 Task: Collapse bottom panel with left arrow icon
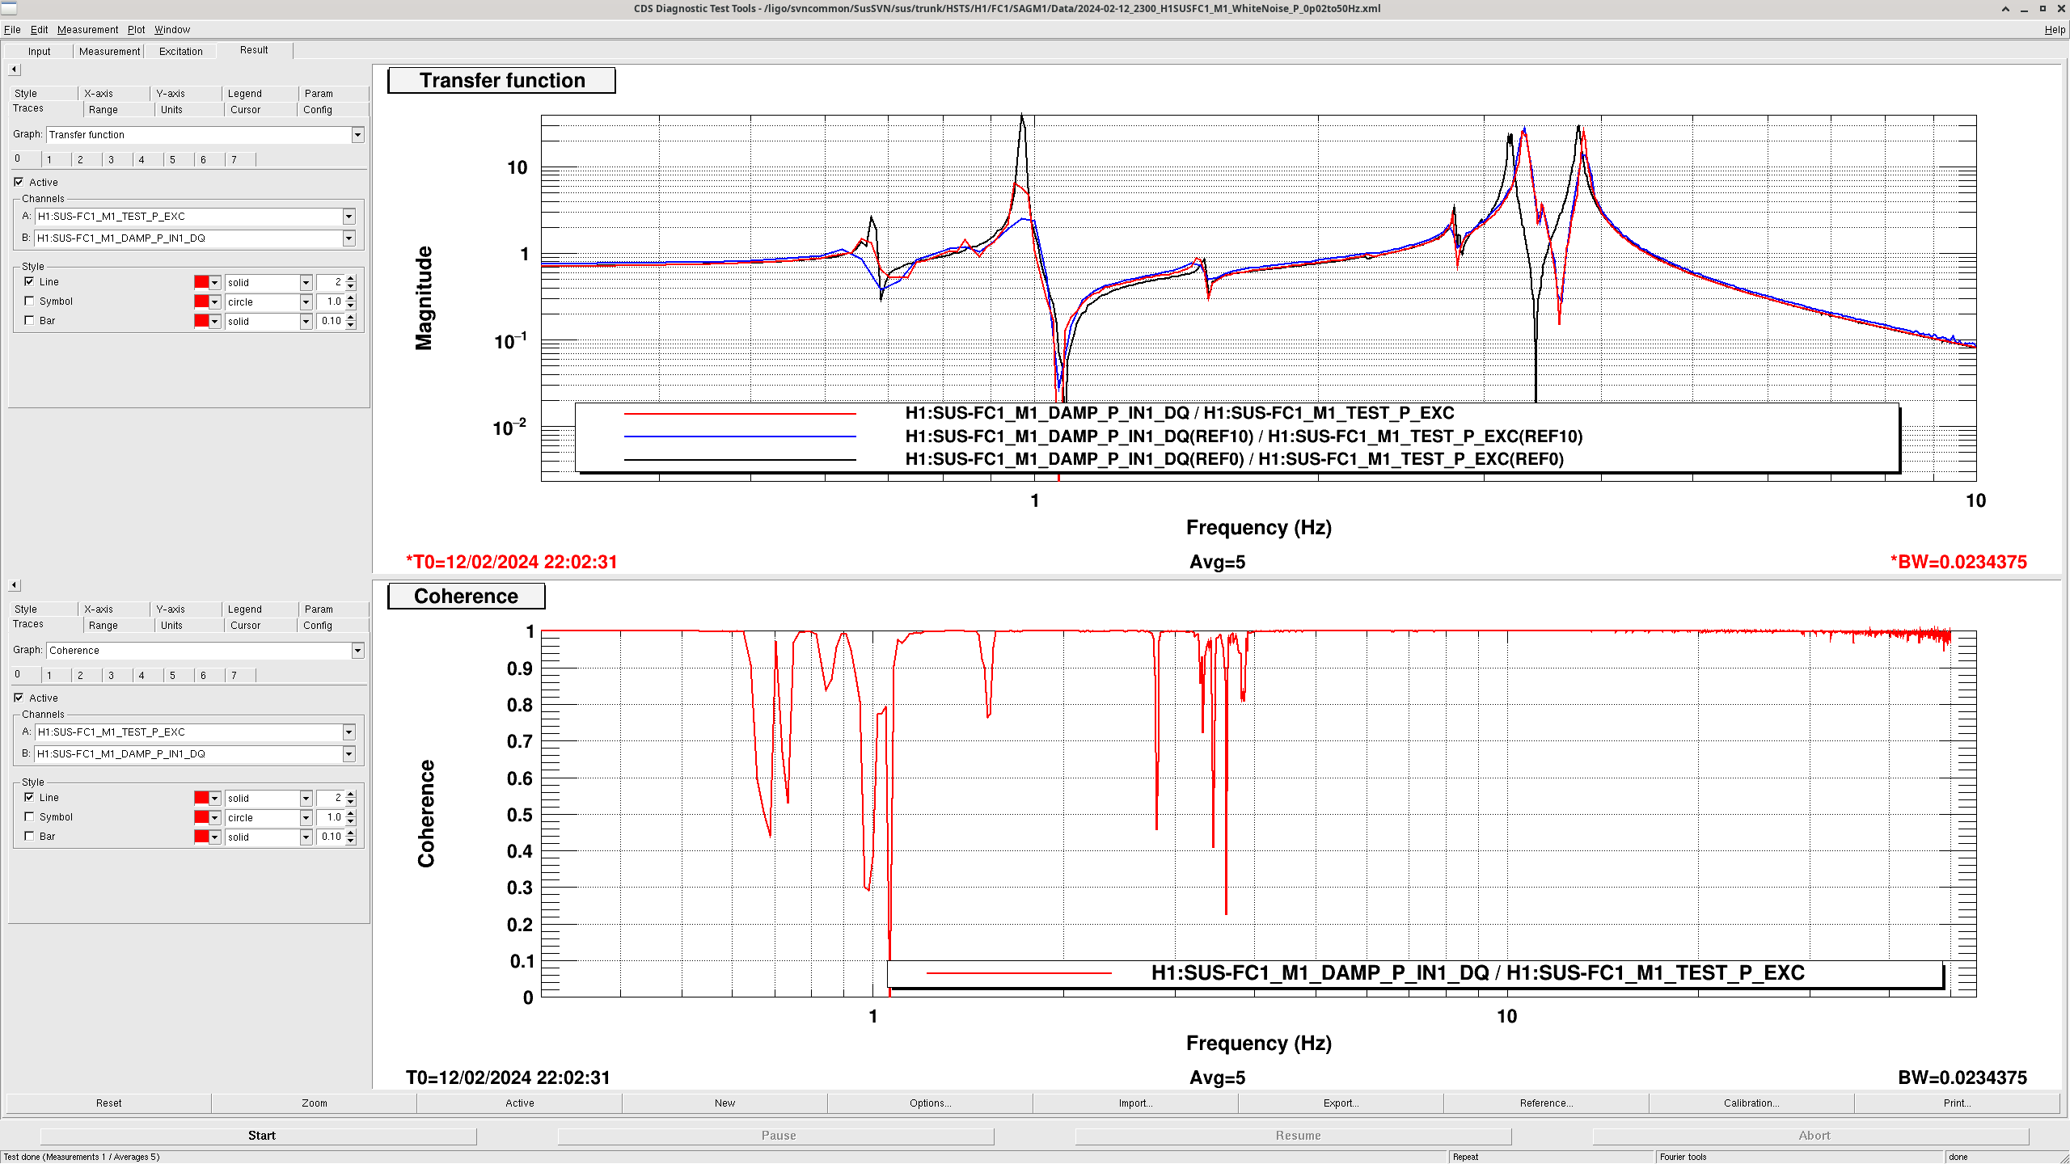pyautogui.click(x=14, y=585)
